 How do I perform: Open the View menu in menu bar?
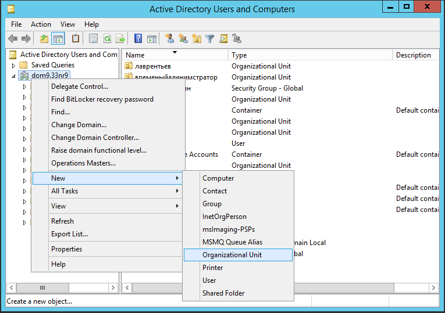point(67,24)
